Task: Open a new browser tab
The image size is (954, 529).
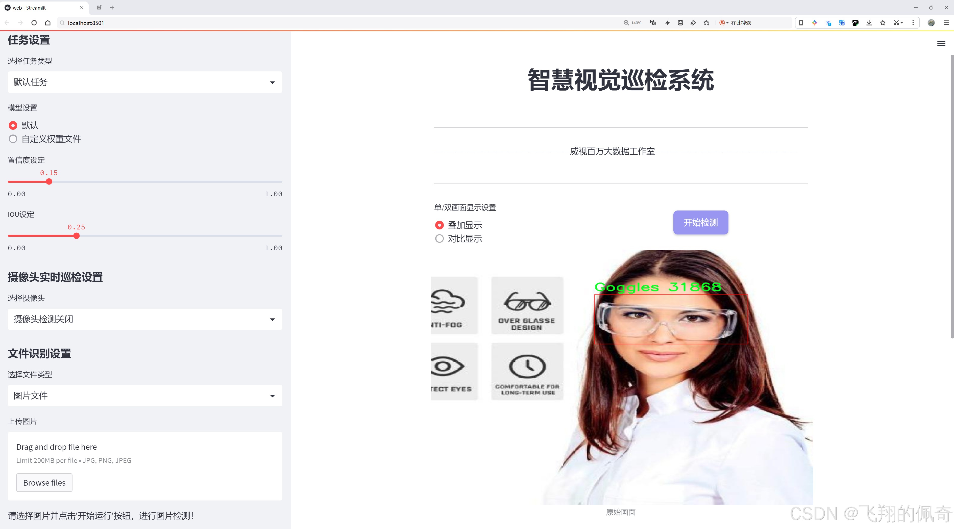Action: (112, 7)
